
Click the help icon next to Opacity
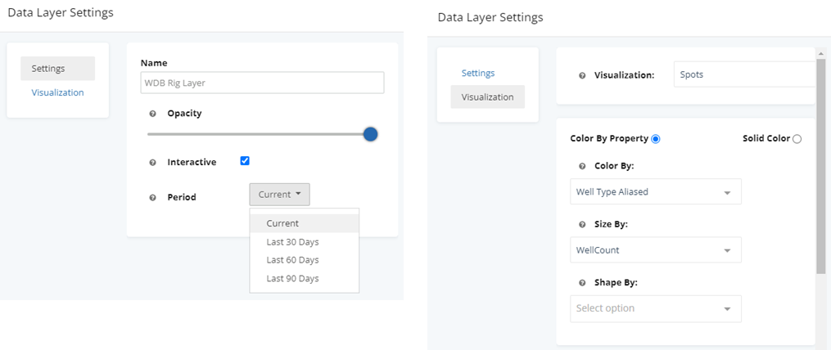(x=152, y=114)
